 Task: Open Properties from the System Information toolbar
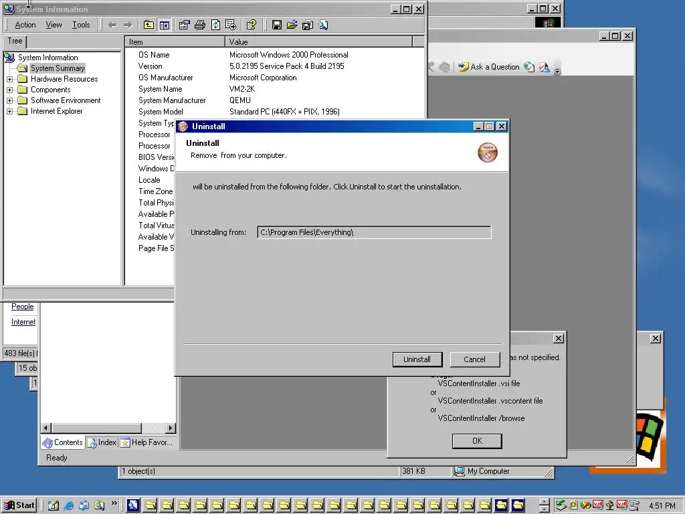click(x=184, y=25)
